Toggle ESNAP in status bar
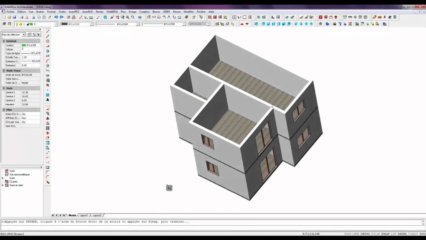This screenshot has width=426, height=240. pos(385,234)
